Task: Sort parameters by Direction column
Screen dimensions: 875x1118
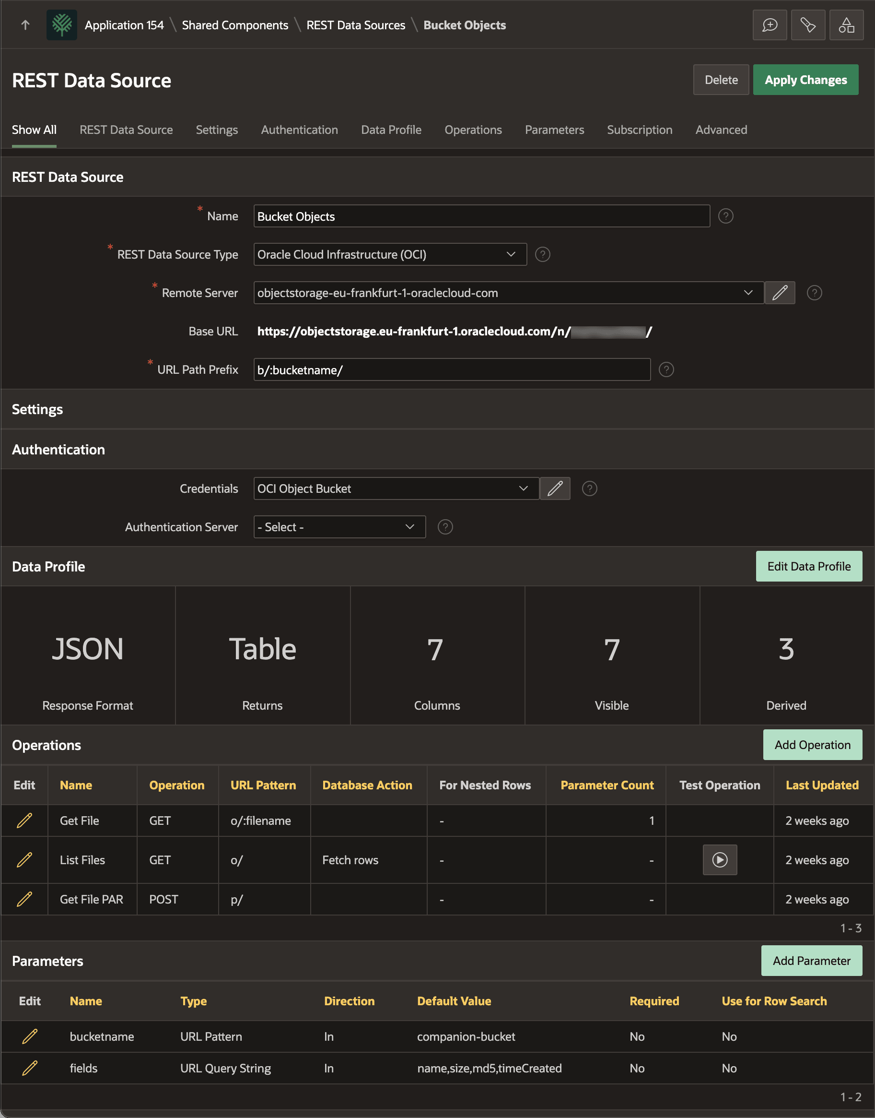Action: pos(350,1001)
